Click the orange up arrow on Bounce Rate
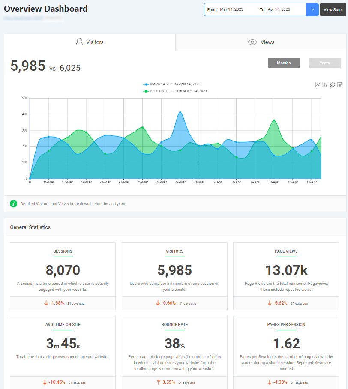 (x=158, y=383)
